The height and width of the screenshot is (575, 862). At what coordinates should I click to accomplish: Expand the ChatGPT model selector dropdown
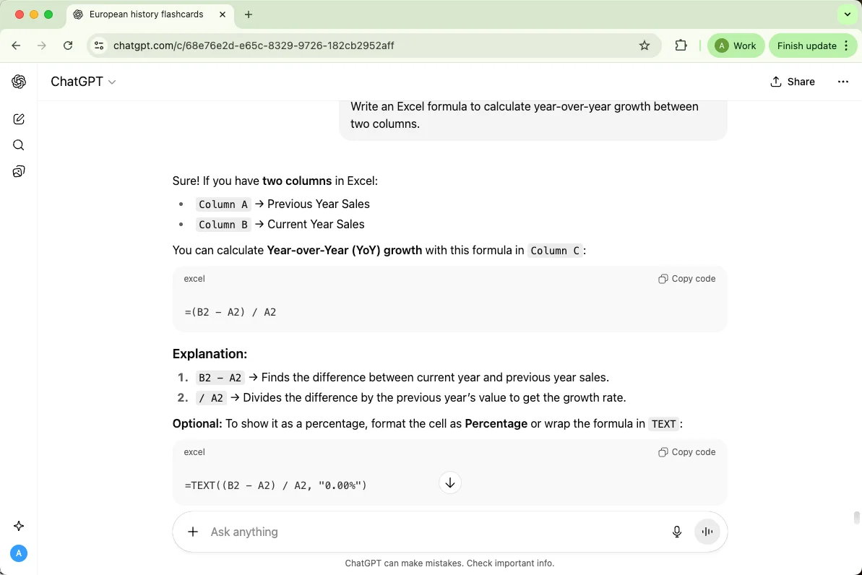pos(83,82)
